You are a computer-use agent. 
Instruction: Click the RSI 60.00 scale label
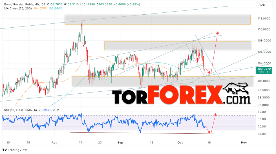coord(262,119)
